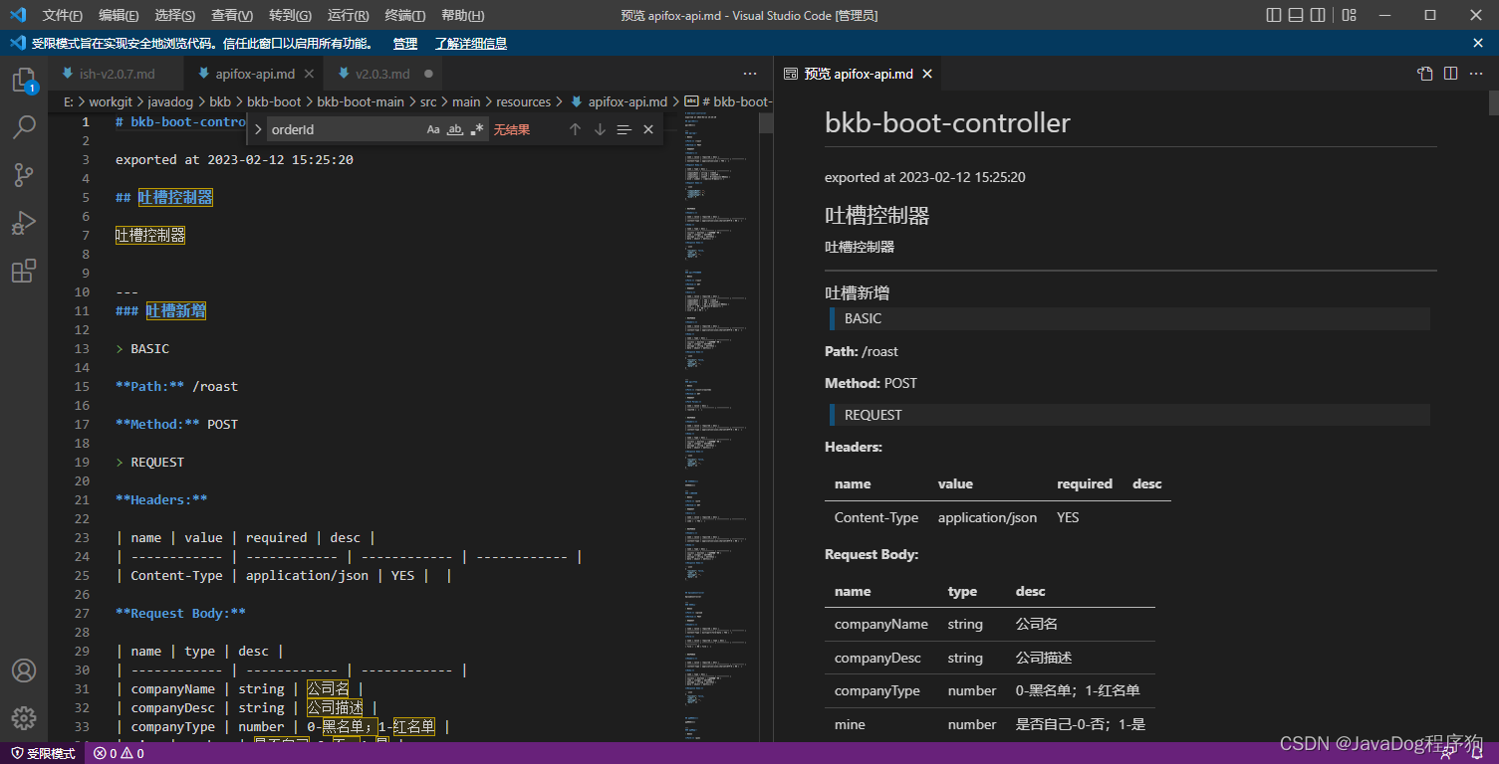Click Show Source icon in preview toolbar

pyautogui.click(x=1425, y=74)
